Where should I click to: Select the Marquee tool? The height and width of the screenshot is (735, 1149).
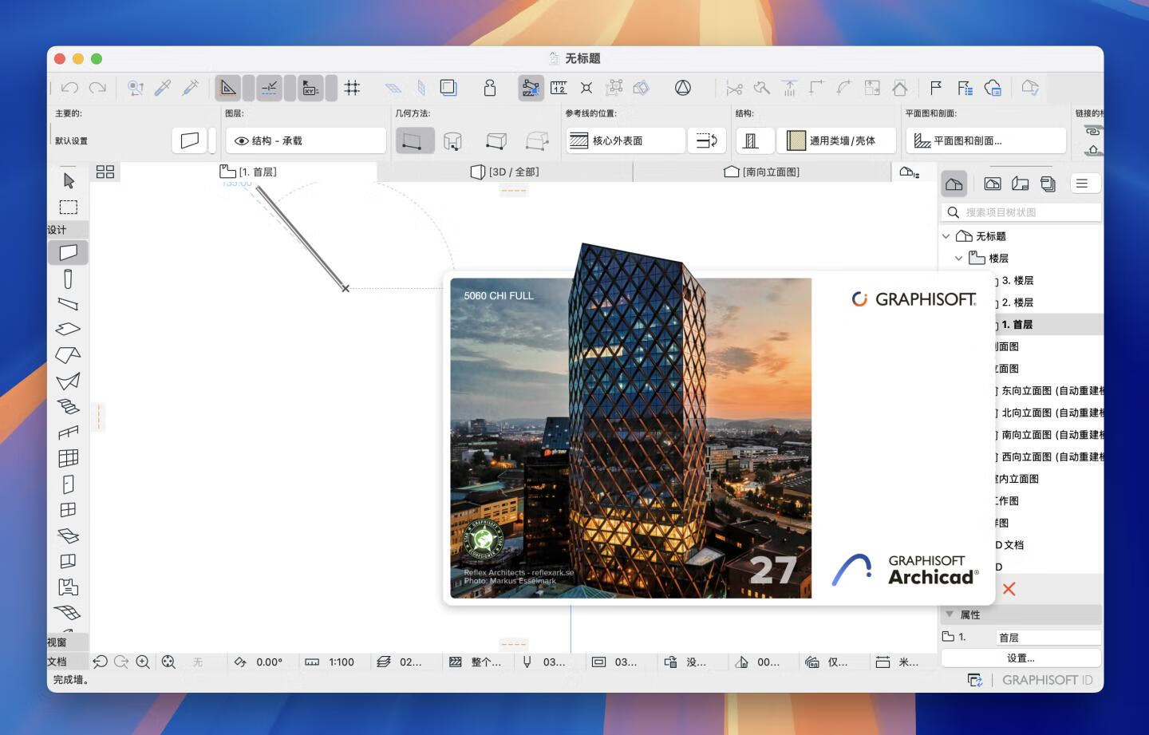[69, 207]
